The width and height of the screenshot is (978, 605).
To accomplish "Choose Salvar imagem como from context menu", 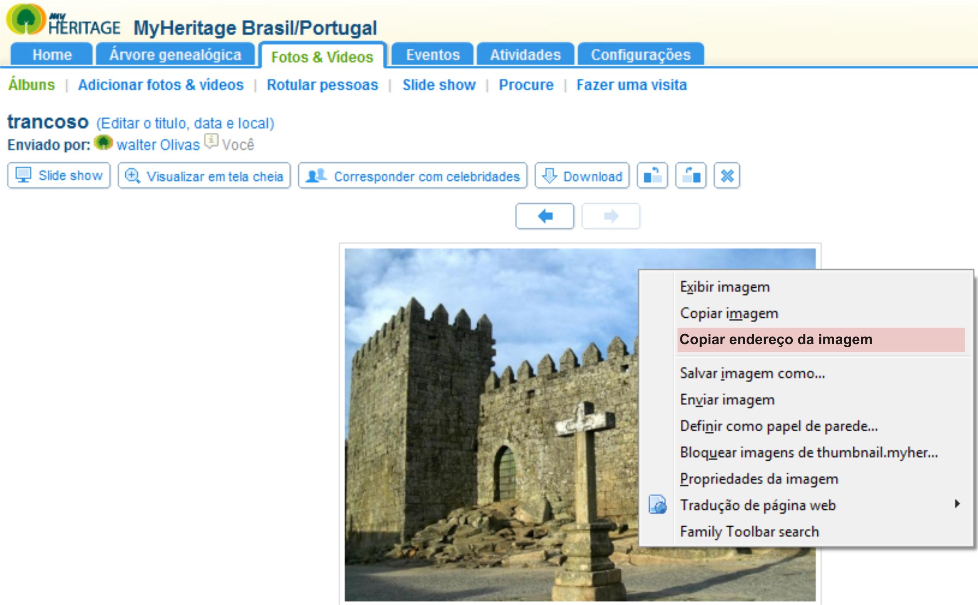I will [x=752, y=373].
